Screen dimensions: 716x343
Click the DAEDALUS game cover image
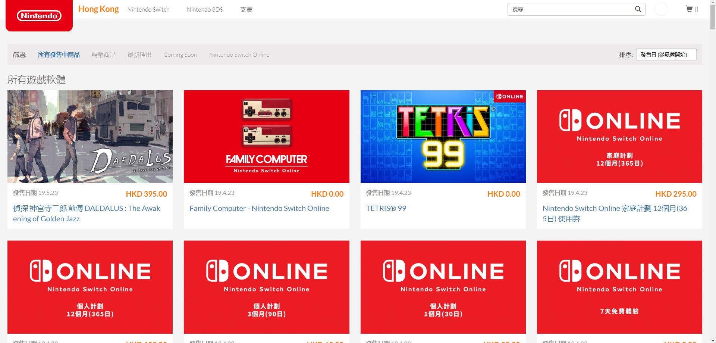click(90, 137)
